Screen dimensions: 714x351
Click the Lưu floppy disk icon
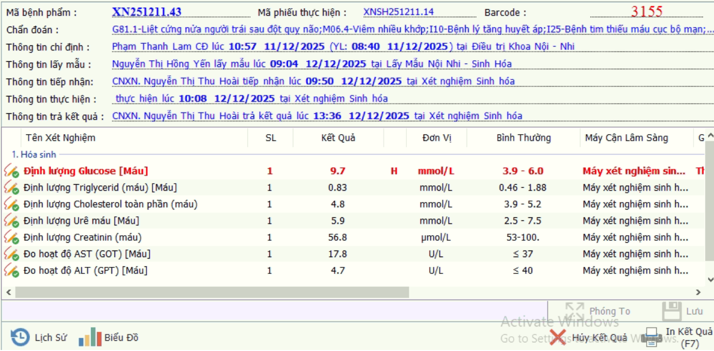[x=672, y=311]
